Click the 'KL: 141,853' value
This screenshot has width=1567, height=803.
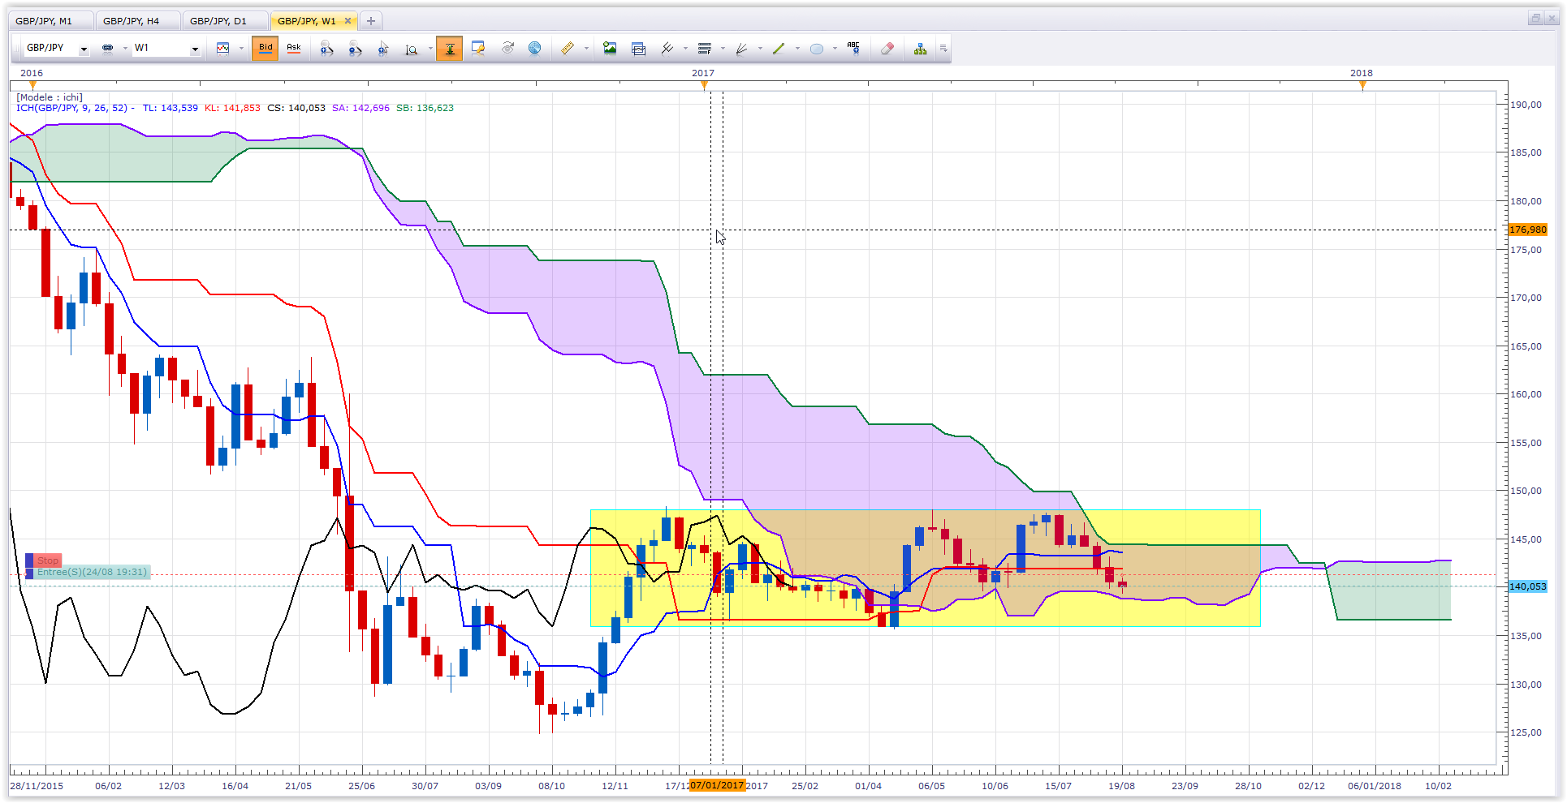[x=232, y=108]
